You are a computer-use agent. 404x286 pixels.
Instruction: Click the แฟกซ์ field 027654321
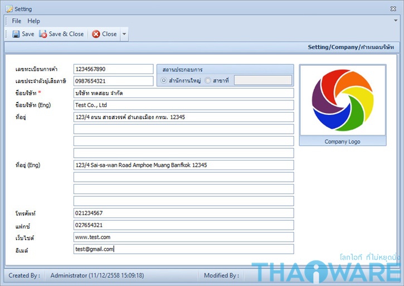click(184, 225)
